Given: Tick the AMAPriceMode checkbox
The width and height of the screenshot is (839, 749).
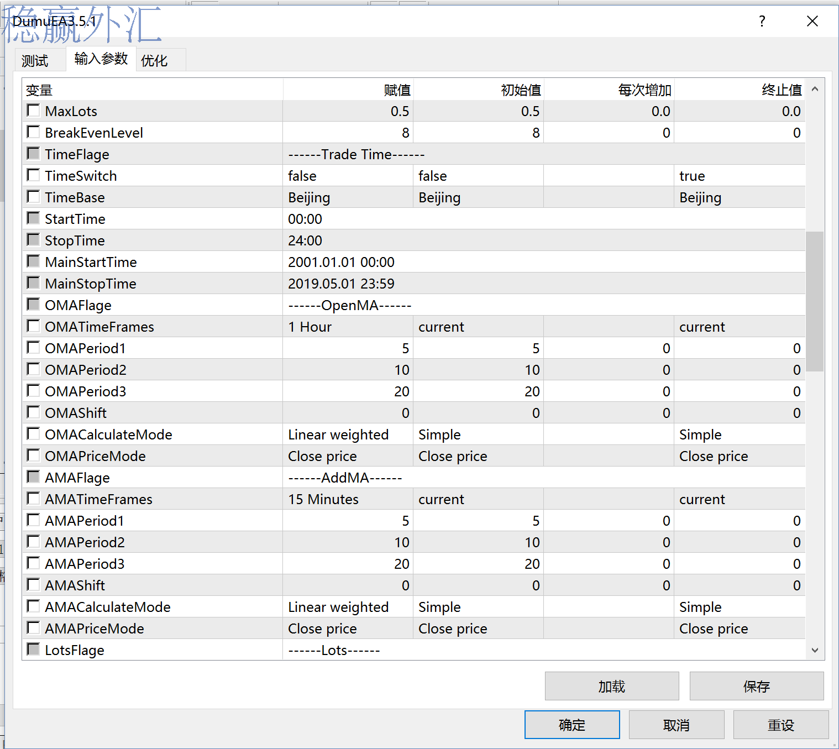Looking at the screenshot, I should point(33,628).
